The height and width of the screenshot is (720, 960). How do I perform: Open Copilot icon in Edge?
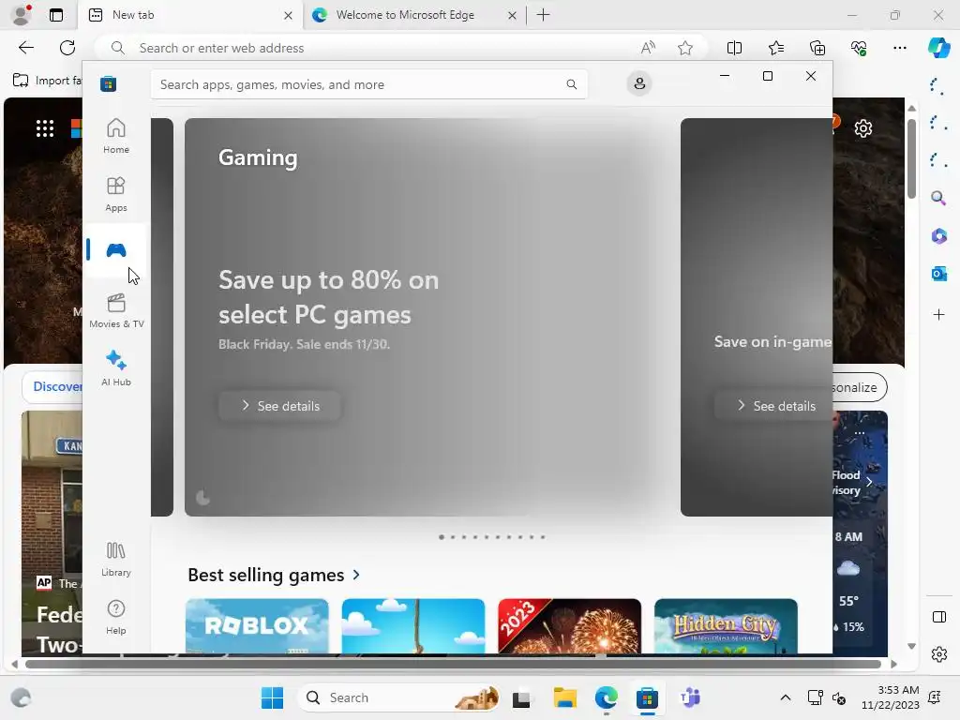pos(938,47)
